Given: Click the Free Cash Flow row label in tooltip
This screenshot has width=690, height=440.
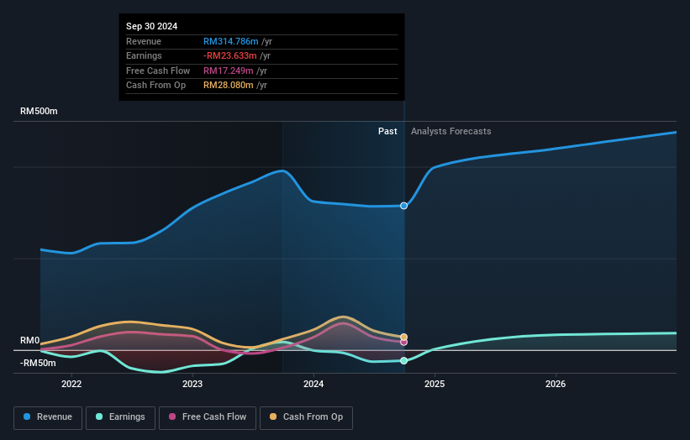Looking at the screenshot, I should coord(158,71).
